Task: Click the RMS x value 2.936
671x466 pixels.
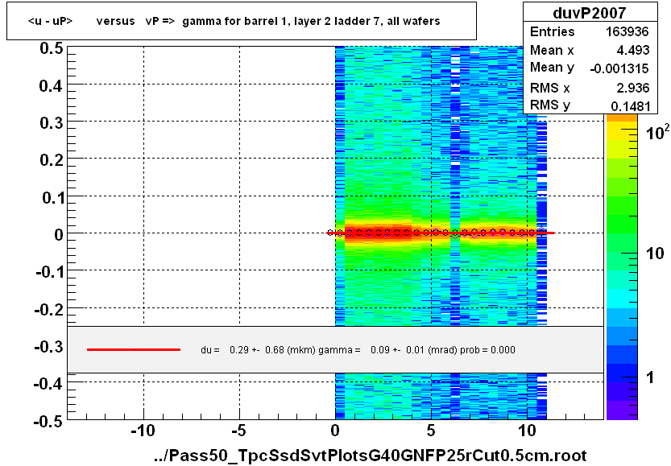Action: pyautogui.click(x=633, y=88)
